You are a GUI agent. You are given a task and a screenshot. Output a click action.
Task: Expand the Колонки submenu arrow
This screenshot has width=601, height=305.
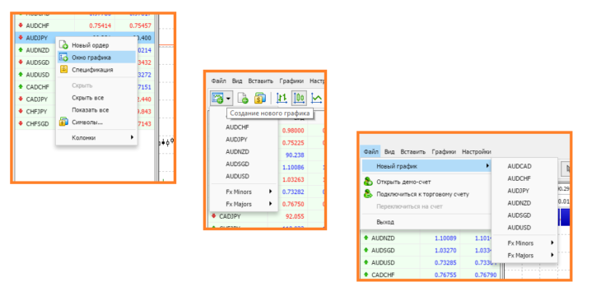click(132, 137)
